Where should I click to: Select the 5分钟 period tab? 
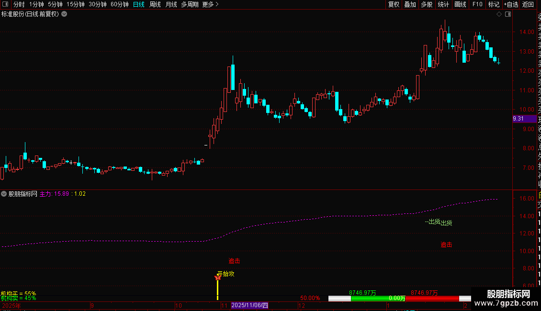point(55,4)
